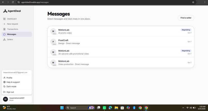This screenshot has height=111, width=208.
Task: Click the Help & support lifebuoy icon
Action: 4,82
